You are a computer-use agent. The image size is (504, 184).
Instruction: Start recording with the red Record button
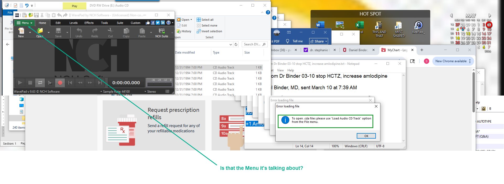(x=60, y=83)
